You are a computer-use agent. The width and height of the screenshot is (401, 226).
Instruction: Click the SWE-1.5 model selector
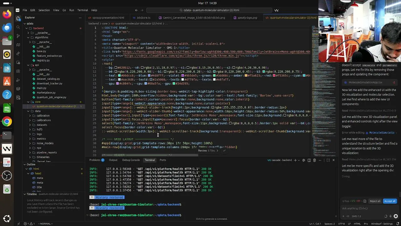[357, 216]
